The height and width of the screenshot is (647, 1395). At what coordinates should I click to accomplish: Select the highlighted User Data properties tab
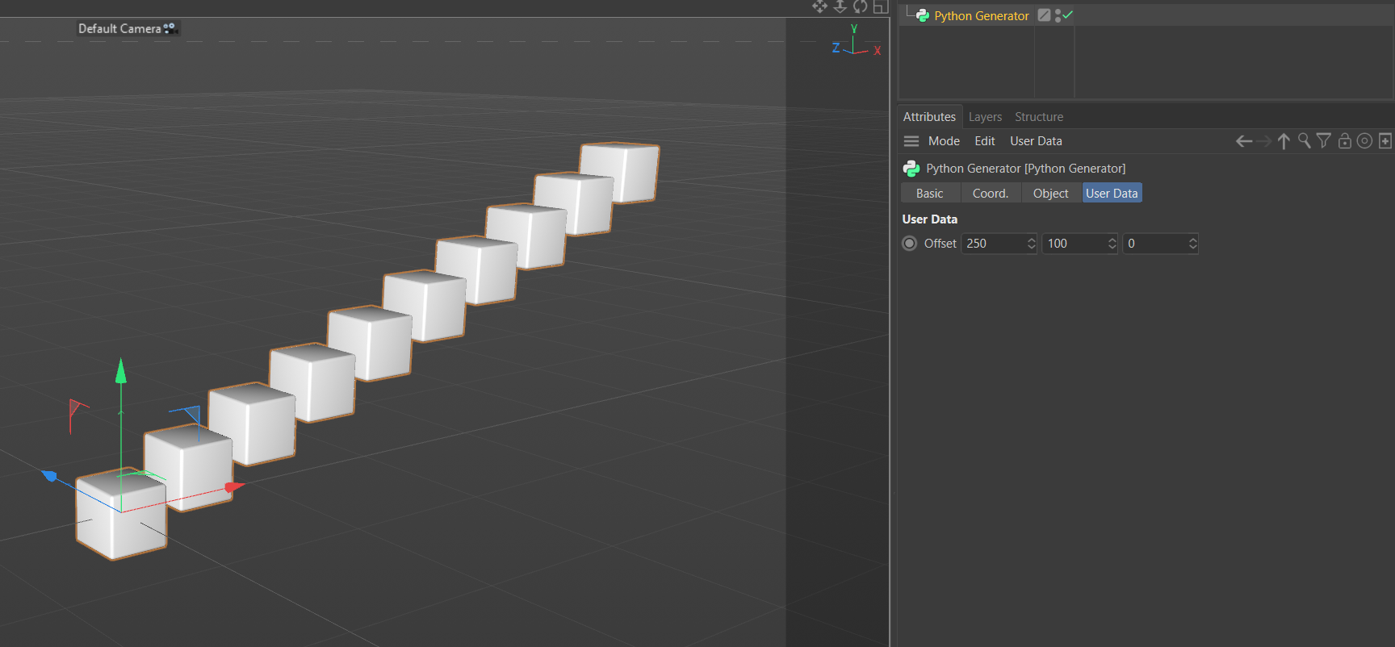1112,194
